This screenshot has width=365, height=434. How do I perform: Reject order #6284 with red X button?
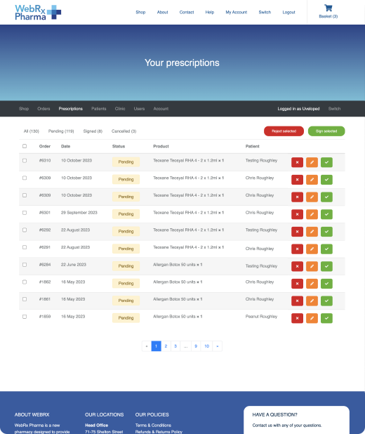(297, 266)
